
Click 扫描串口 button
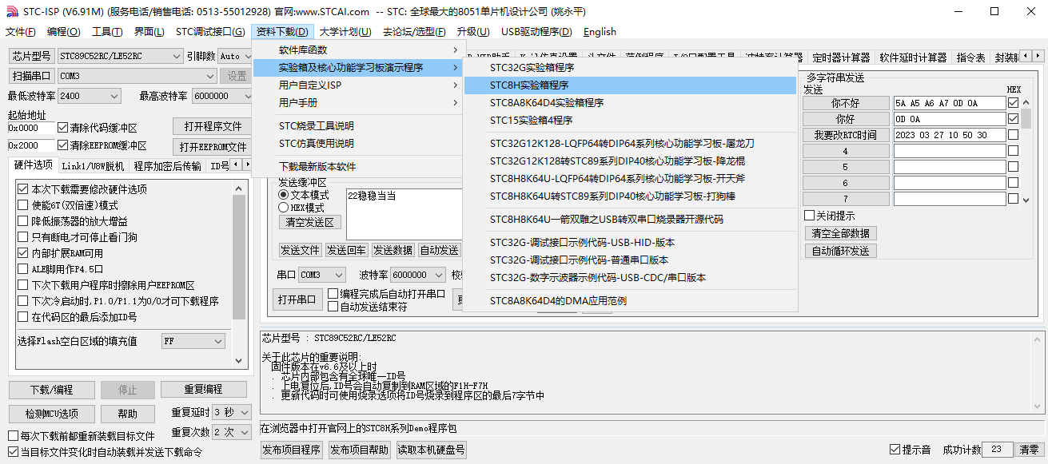(32, 76)
